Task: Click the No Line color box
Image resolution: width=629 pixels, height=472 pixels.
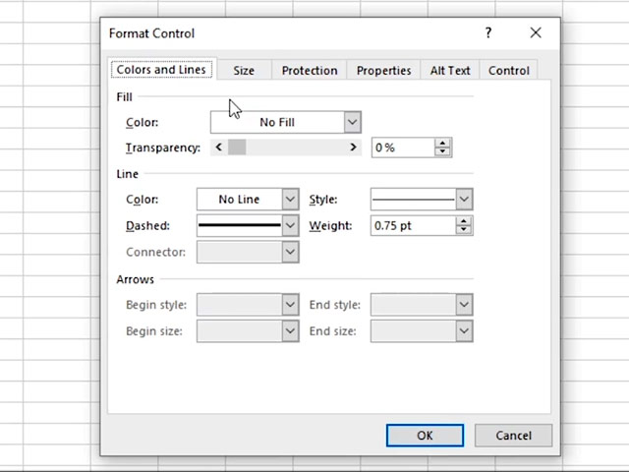Action: tap(240, 199)
